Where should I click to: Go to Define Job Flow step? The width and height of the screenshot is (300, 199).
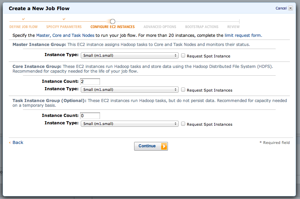(23, 27)
